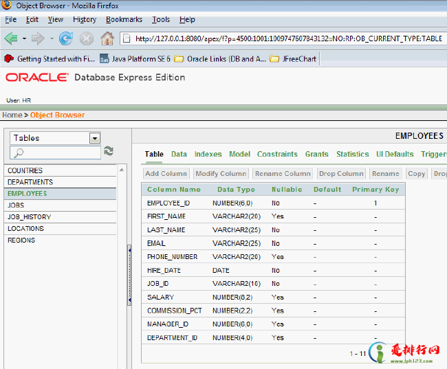Click the Add Column button
The height and width of the screenshot is (369, 447).
[166, 174]
